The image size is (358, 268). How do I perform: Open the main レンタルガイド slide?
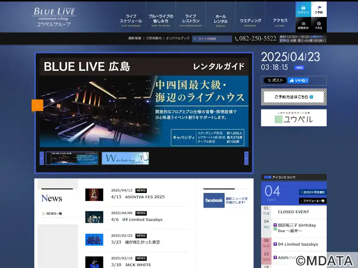pyautogui.click(x=144, y=102)
